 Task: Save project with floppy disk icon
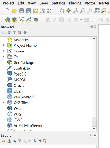click(x=21, y=10)
